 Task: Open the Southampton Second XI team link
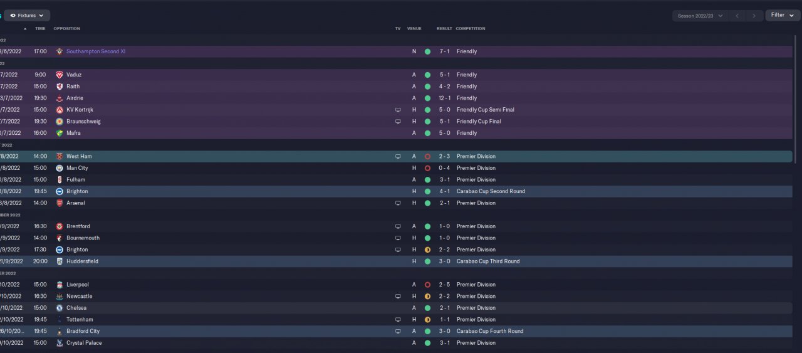[96, 51]
